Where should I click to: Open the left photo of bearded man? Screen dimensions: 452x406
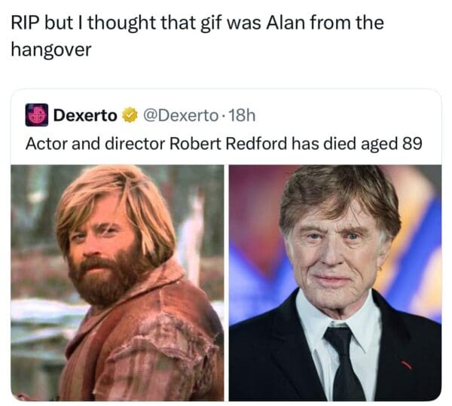click(x=117, y=282)
